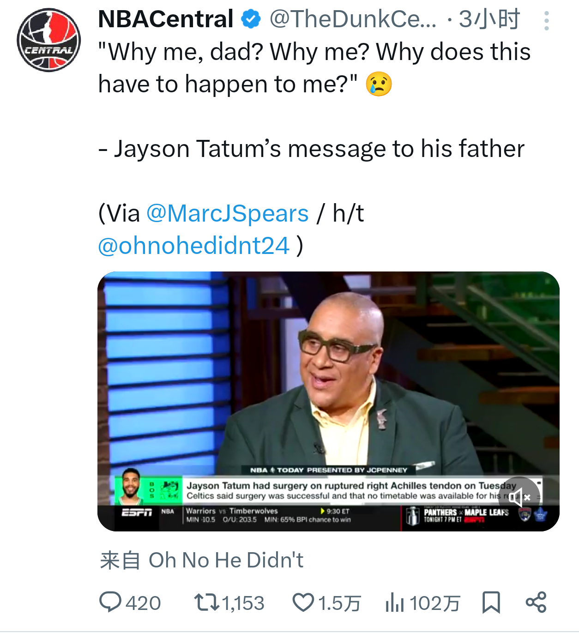579x633 pixels.
Task: Click the 1.5万 like count
Action: coord(339,603)
